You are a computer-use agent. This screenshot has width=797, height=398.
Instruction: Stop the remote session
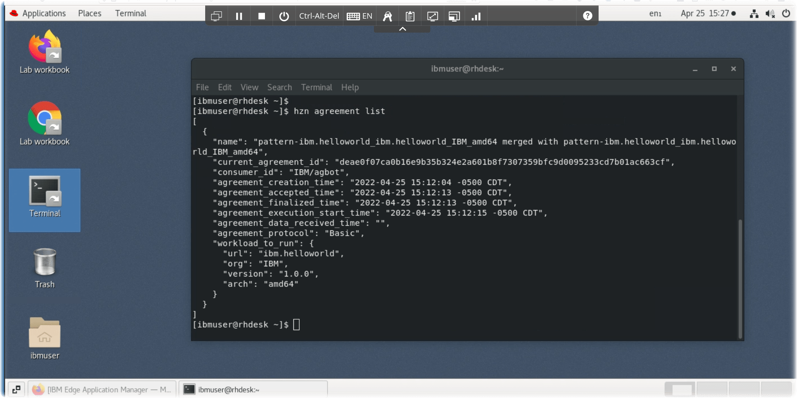(x=262, y=16)
